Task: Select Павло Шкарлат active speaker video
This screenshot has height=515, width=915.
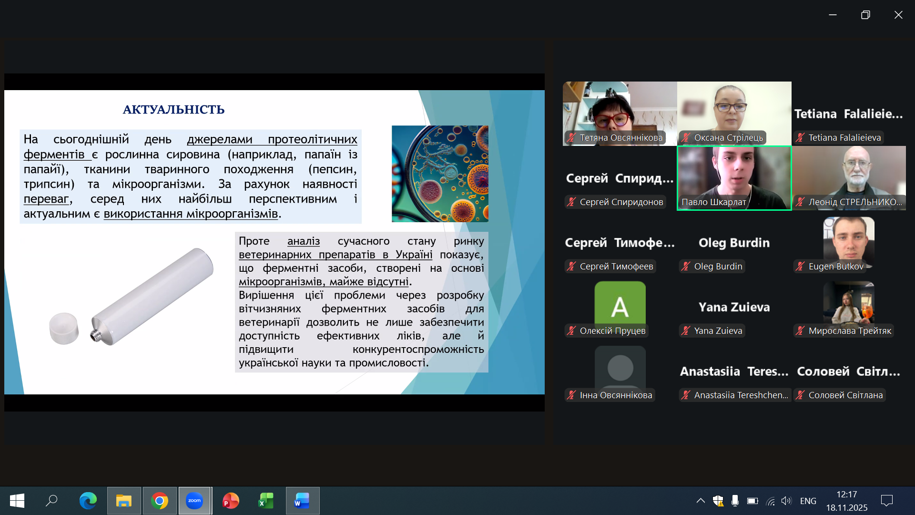Action: (x=734, y=177)
